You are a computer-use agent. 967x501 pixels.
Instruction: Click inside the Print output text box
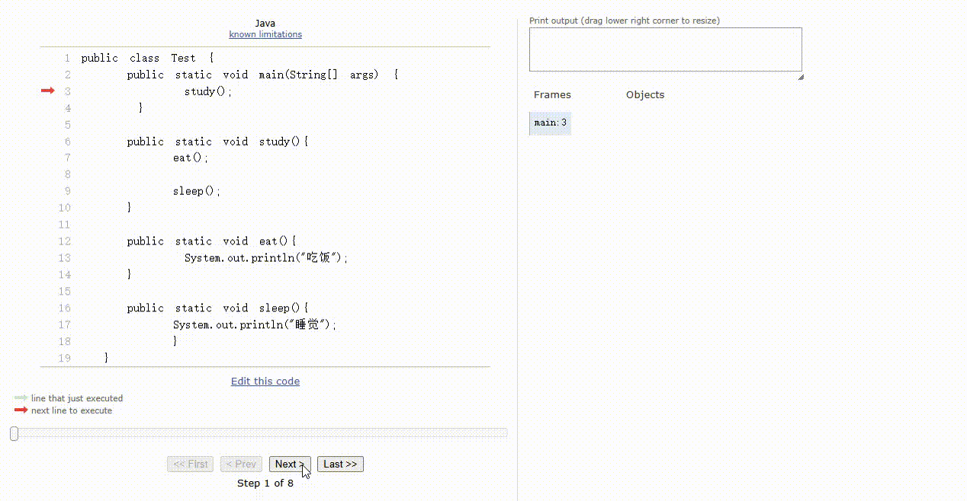pos(665,49)
